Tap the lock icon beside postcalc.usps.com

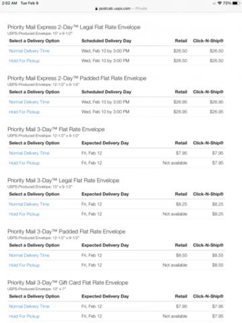[96, 9]
